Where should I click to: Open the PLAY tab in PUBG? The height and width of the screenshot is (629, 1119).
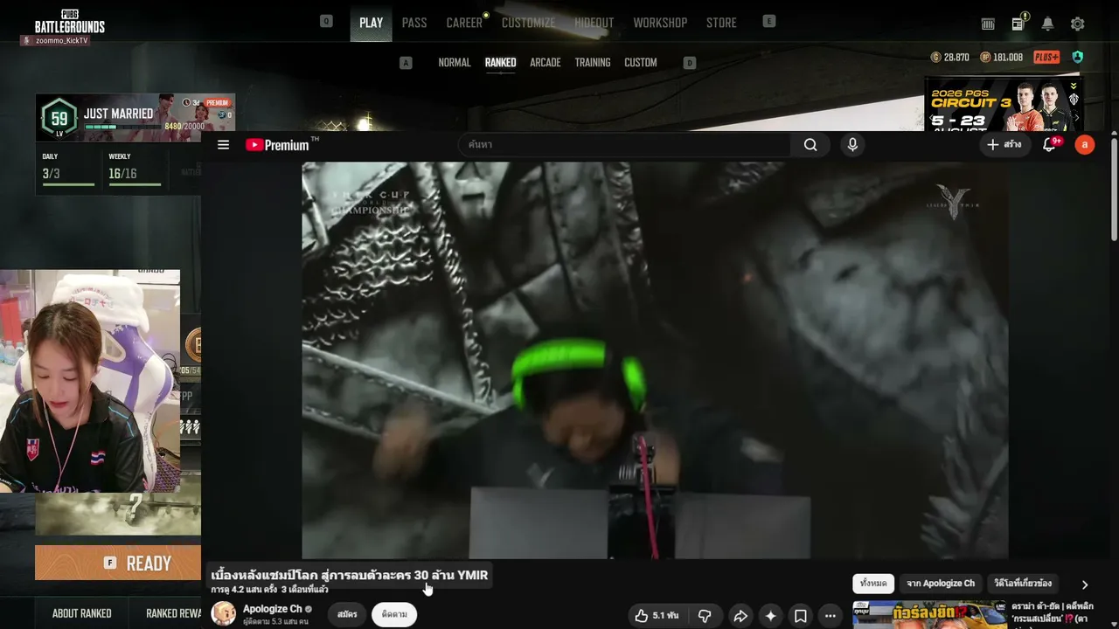click(371, 23)
